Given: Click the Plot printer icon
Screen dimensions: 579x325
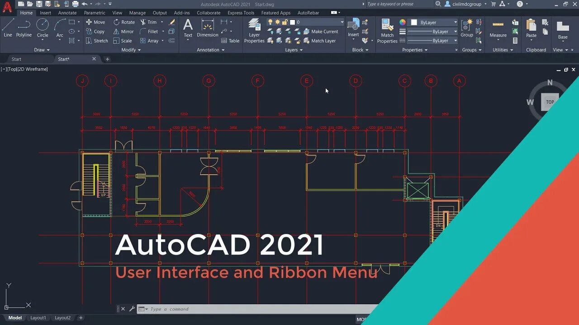Looking at the screenshot, I should [75, 4].
